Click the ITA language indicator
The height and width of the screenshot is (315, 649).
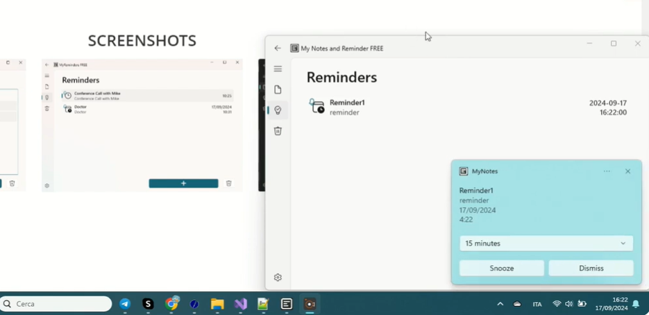tap(537, 304)
